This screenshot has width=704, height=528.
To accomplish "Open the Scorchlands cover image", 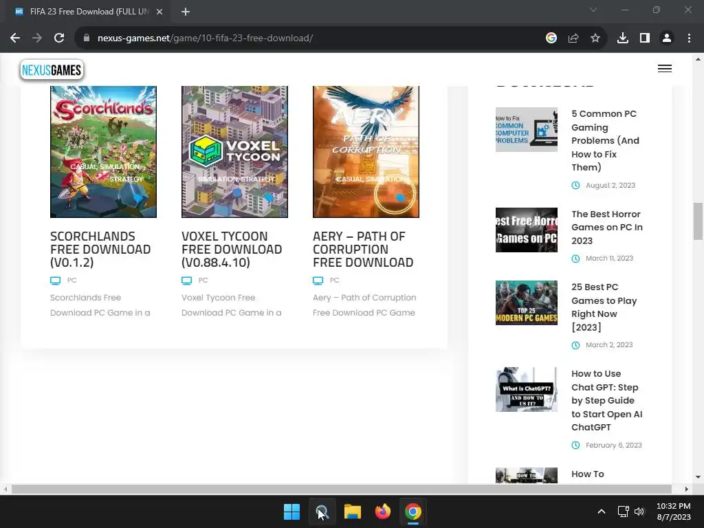I will click(x=103, y=152).
